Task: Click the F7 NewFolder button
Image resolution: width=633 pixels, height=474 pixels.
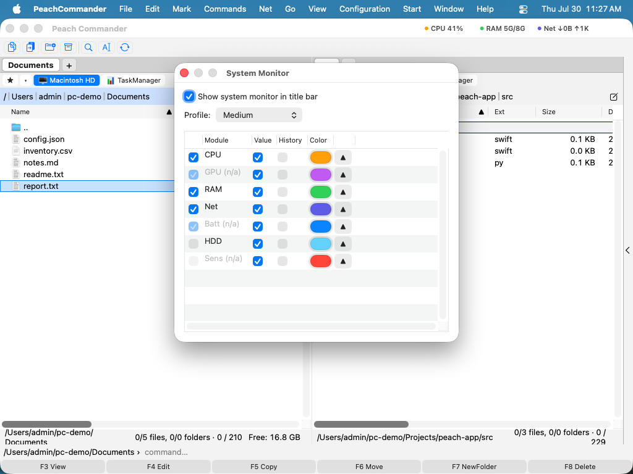Action: [x=474, y=467]
